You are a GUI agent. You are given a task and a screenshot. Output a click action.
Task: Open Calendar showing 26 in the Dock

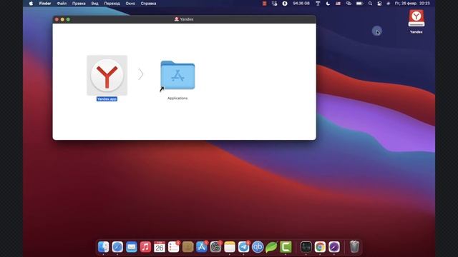[160, 247]
